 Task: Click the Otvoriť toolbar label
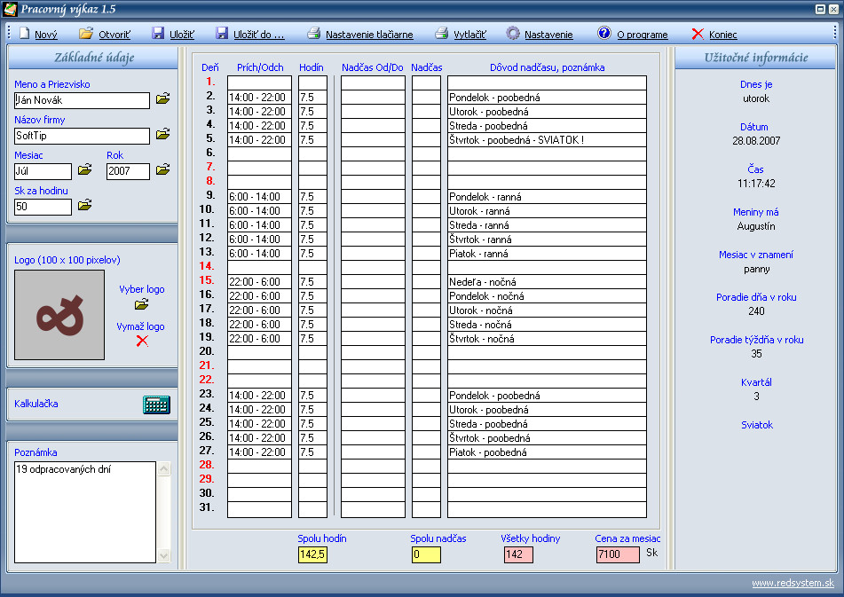coord(114,35)
